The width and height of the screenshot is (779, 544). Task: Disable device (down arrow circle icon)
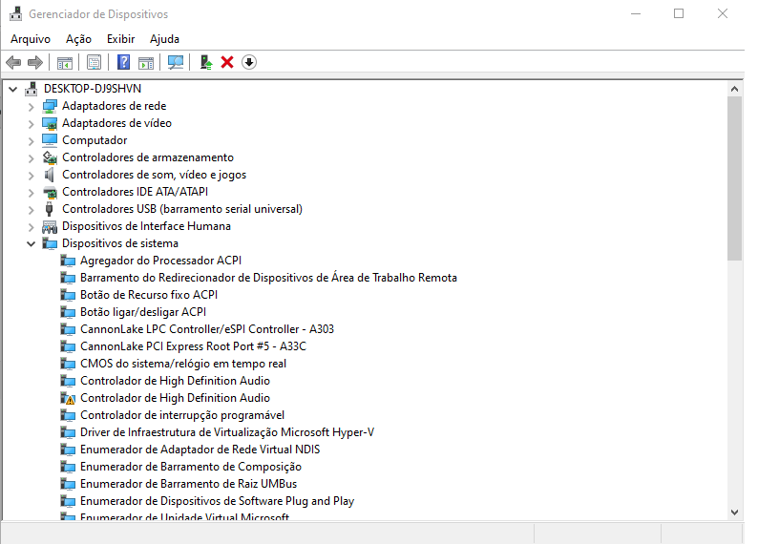pyautogui.click(x=249, y=63)
